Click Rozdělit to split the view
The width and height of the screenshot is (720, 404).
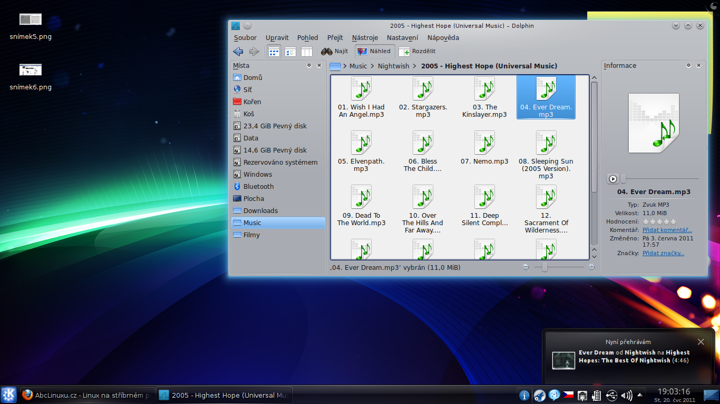tap(417, 52)
